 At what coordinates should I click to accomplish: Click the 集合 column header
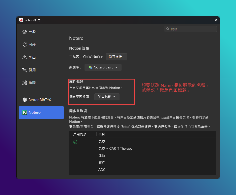point(156,134)
